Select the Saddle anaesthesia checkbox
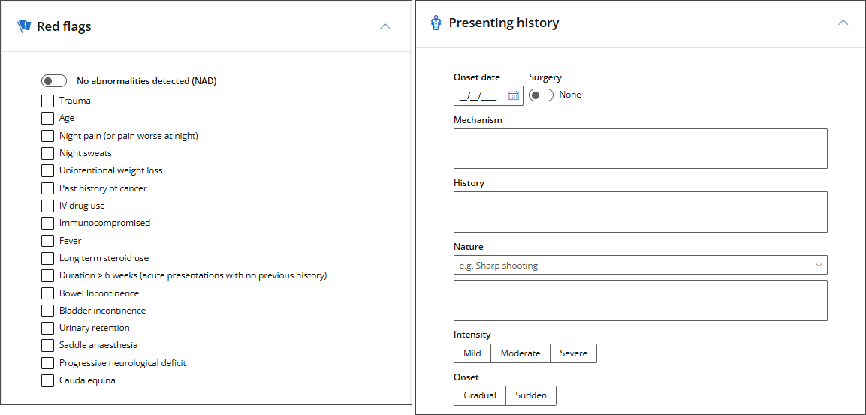The image size is (866, 415). [47, 345]
